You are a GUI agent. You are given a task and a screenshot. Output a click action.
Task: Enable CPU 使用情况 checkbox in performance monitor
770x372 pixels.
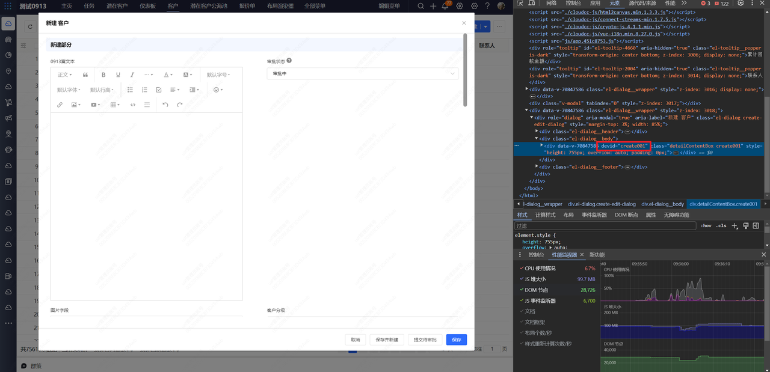tap(521, 269)
